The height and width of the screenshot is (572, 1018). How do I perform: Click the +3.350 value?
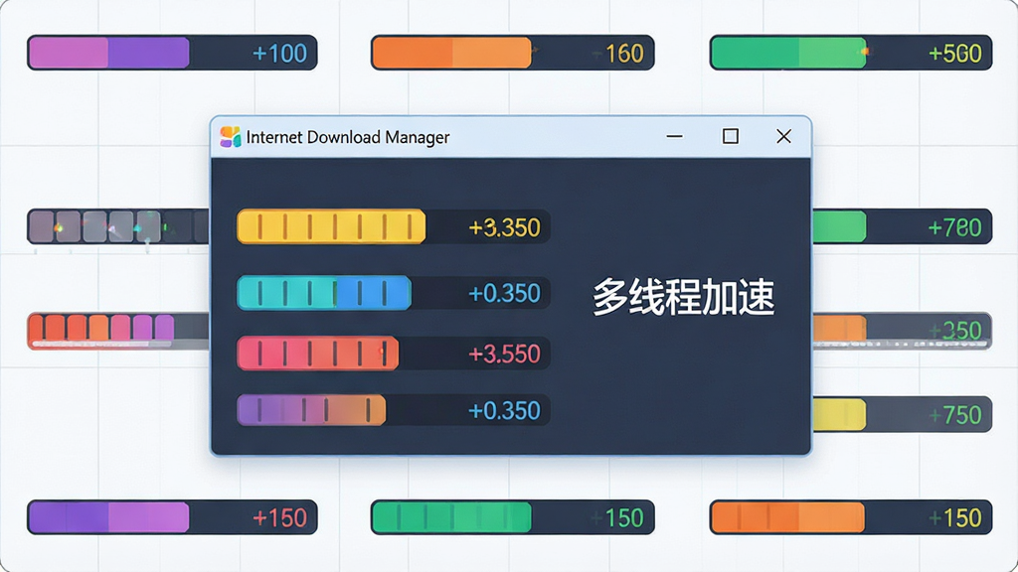tap(504, 227)
